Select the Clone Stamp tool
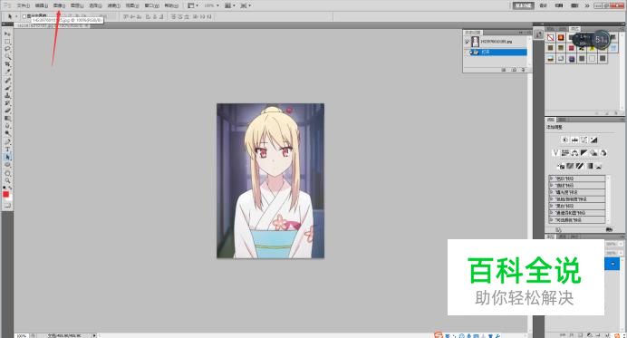 click(x=7, y=95)
